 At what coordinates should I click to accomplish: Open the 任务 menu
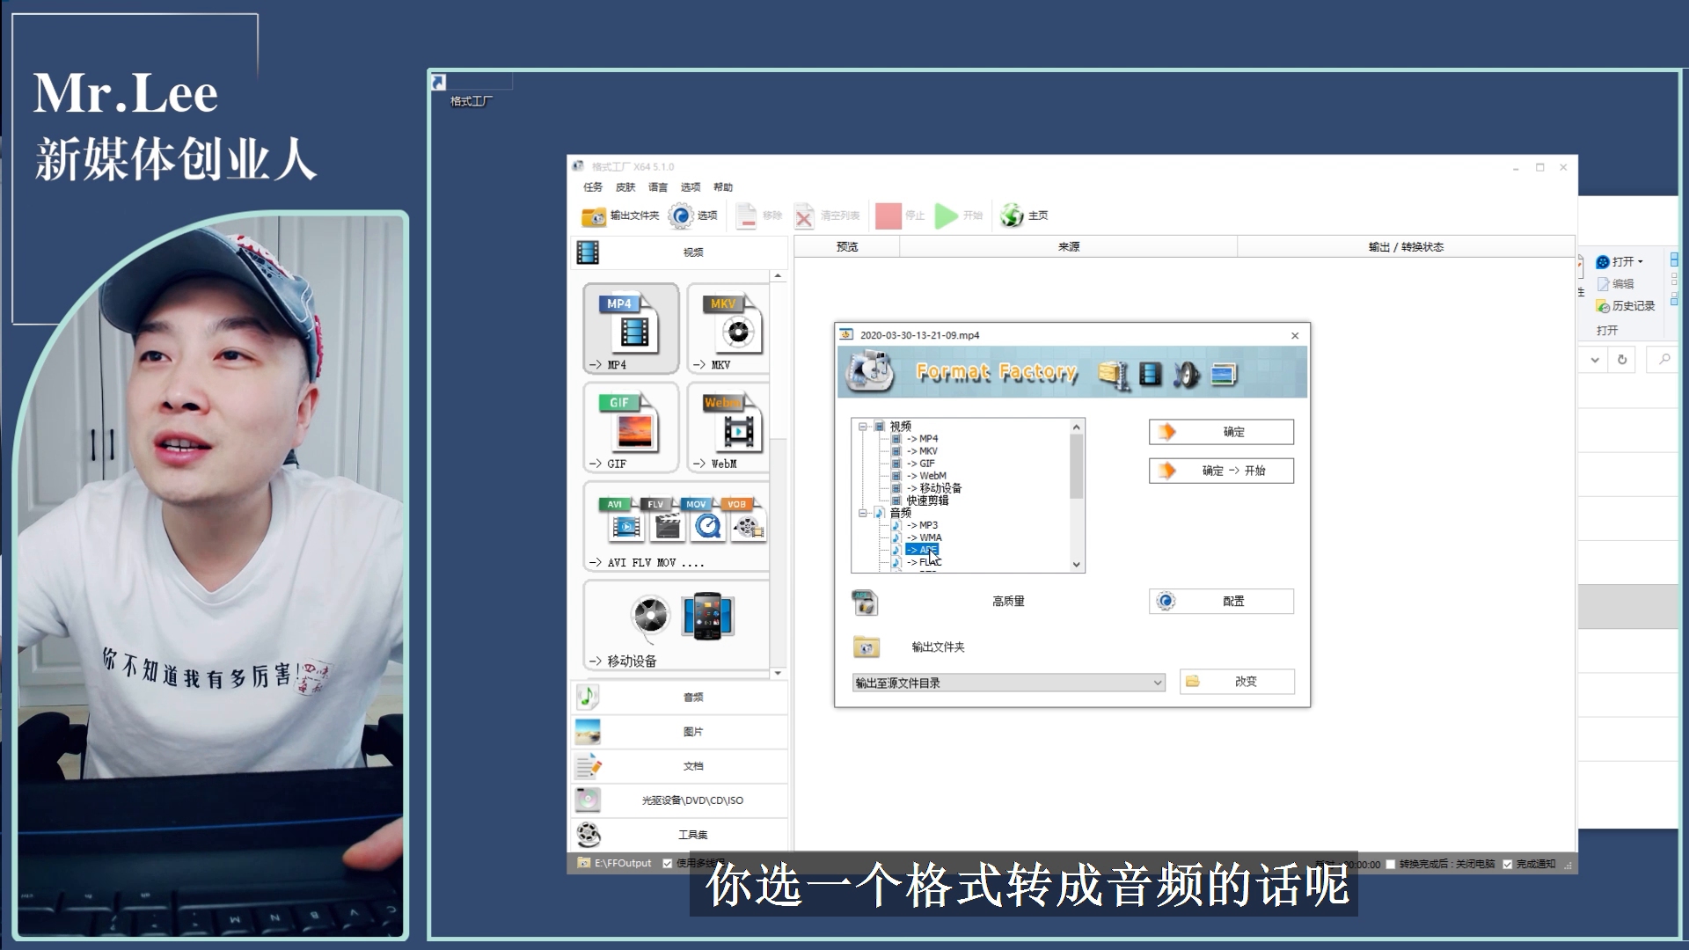tap(593, 187)
